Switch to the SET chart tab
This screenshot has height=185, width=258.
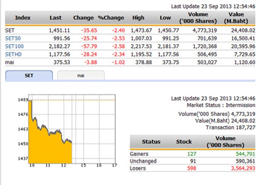click(x=29, y=75)
